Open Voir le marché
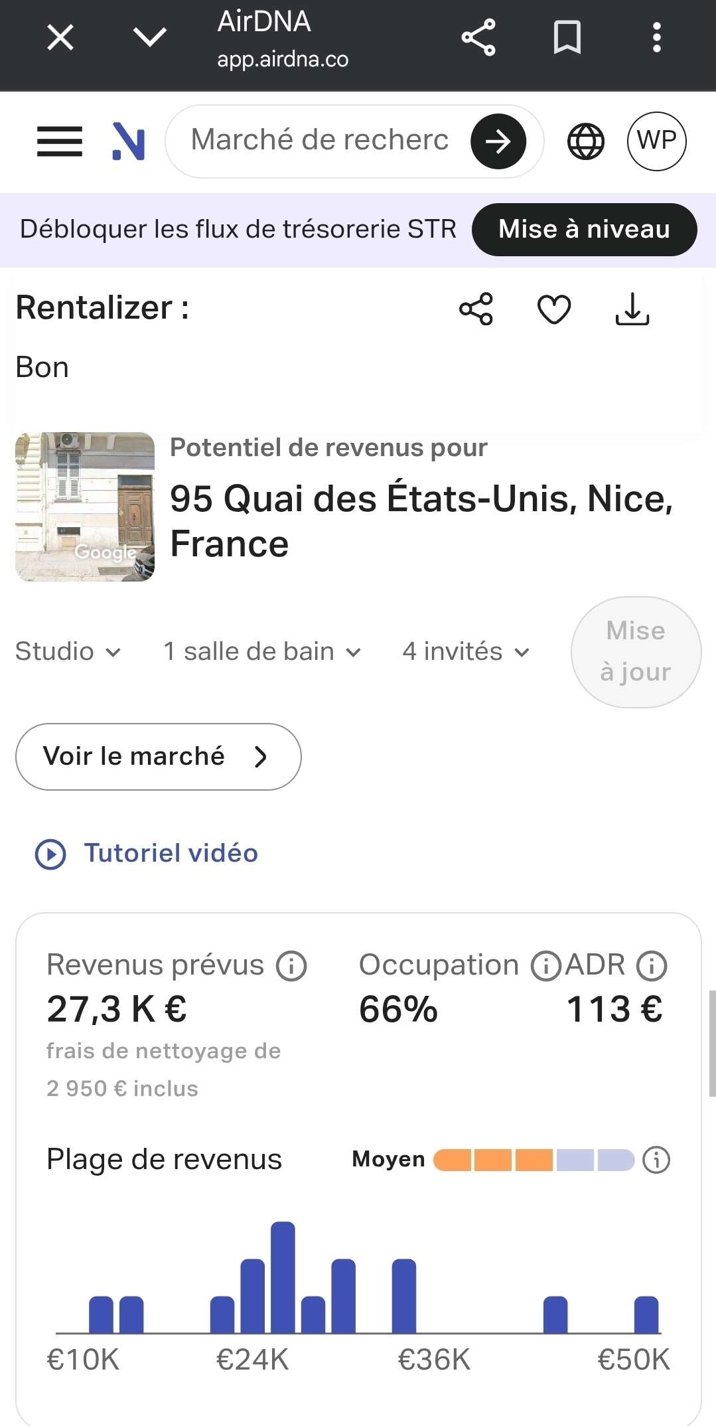 [x=158, y=757]
